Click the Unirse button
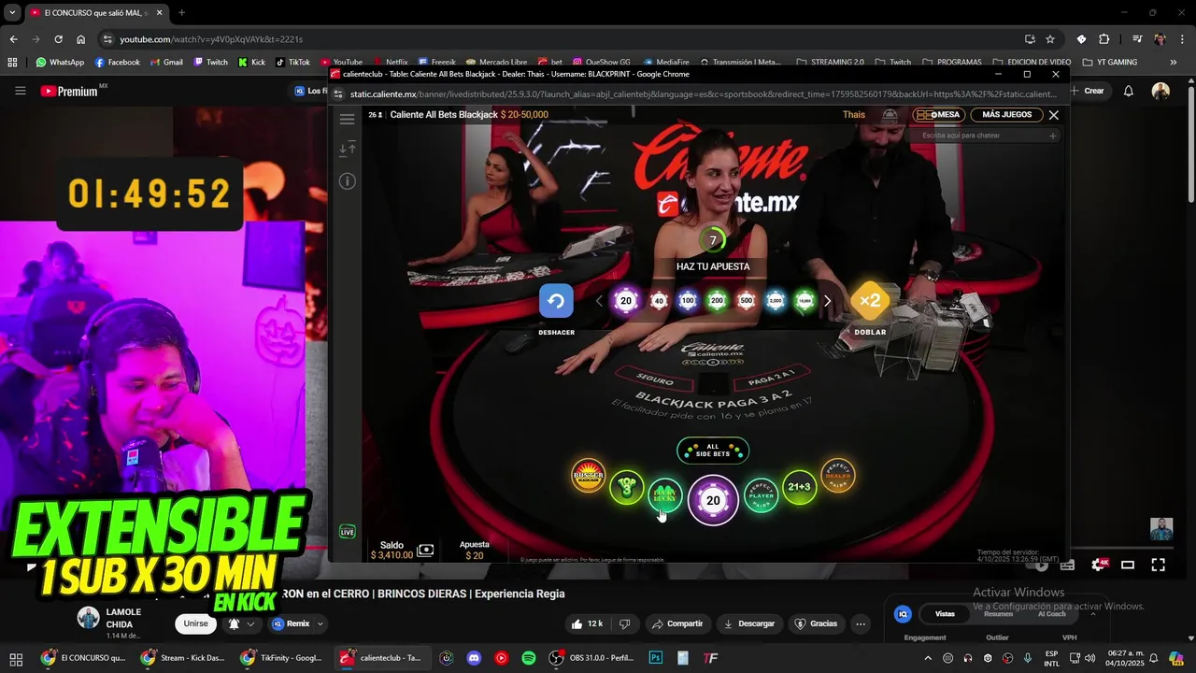1196x673 pixels. pyautogui.click(x=195, y=623)
